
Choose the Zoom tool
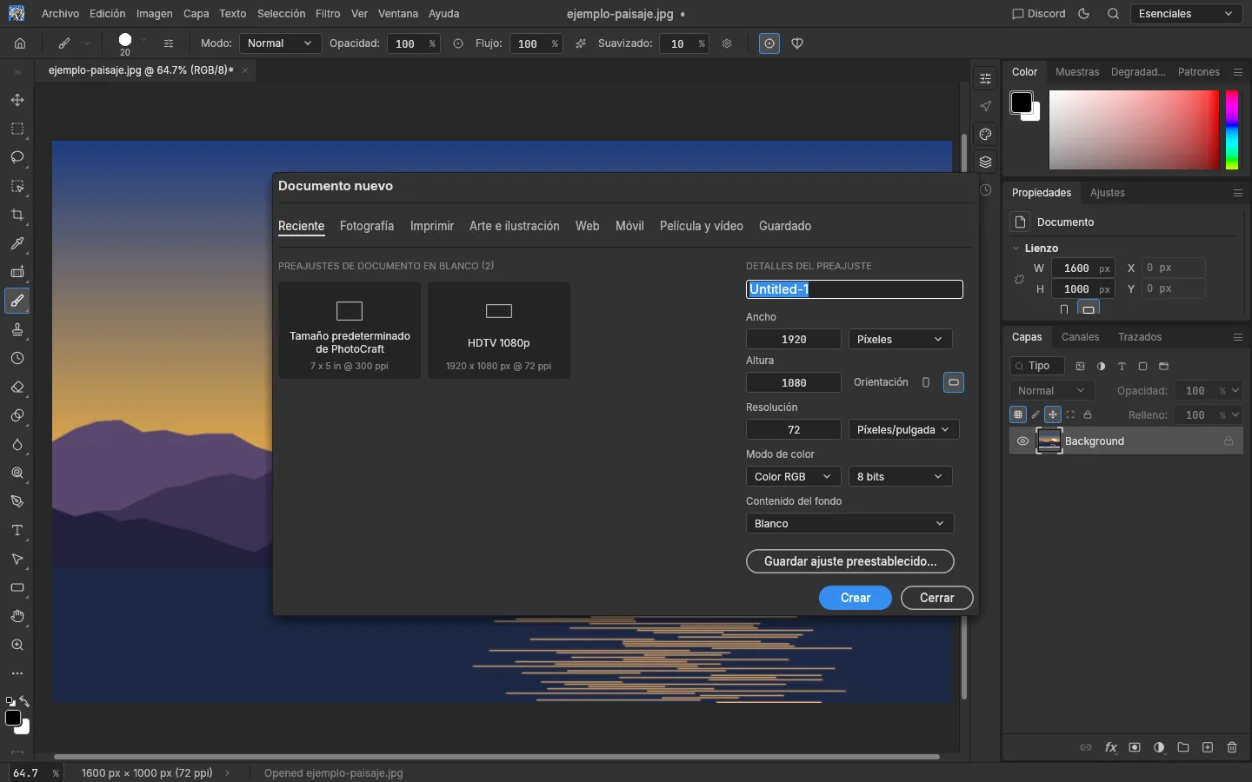[17, 645]
